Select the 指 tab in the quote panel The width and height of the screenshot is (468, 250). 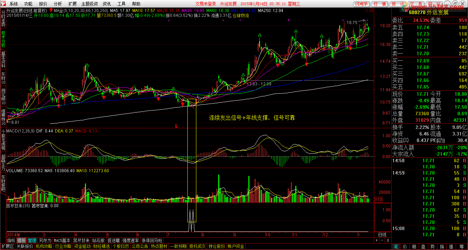point(442,246)
